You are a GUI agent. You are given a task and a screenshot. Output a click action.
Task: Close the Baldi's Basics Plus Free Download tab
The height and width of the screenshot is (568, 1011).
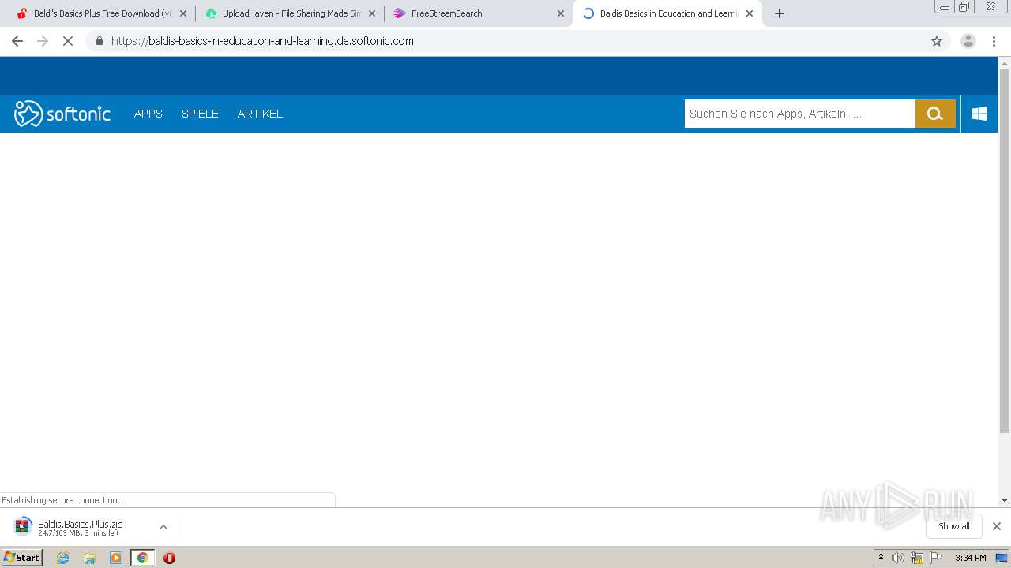click(x=183, y=13)
